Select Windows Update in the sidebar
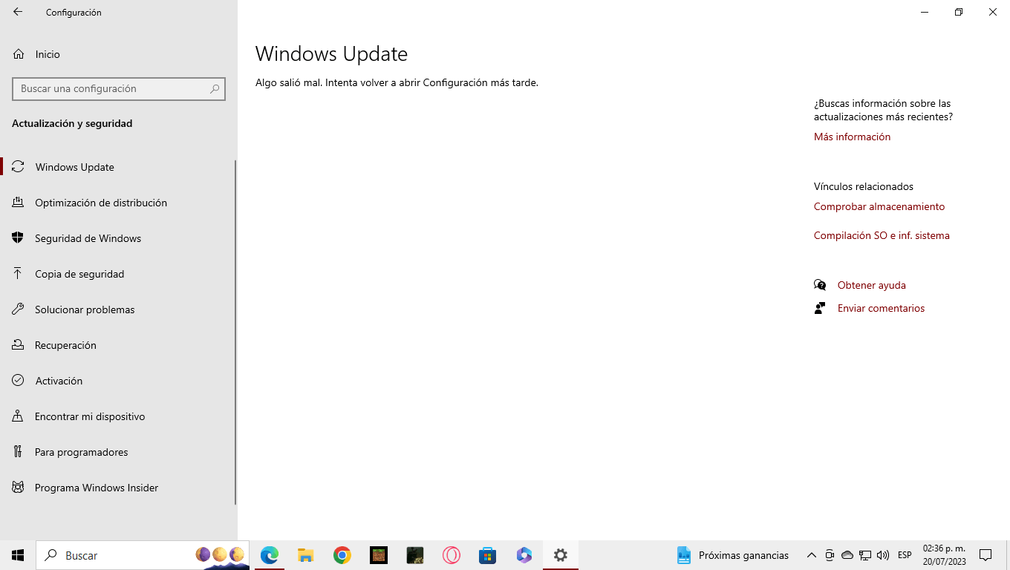The height and width of the screenshot is (570, 1010). [x=118, y=167]
